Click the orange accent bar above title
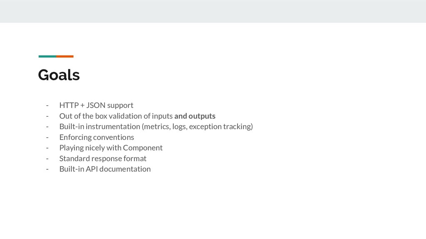Image resolution: width=426 pixels, height=239 pixels. coord(65,56)
